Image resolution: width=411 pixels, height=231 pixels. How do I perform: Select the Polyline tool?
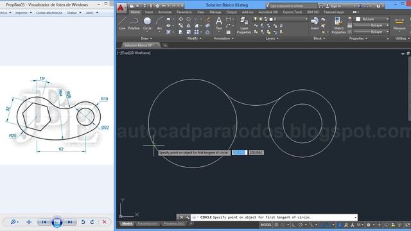134,23
